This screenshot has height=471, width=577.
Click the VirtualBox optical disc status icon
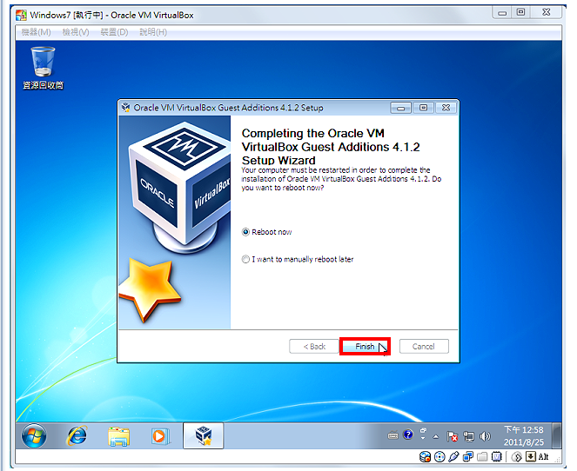439,457
